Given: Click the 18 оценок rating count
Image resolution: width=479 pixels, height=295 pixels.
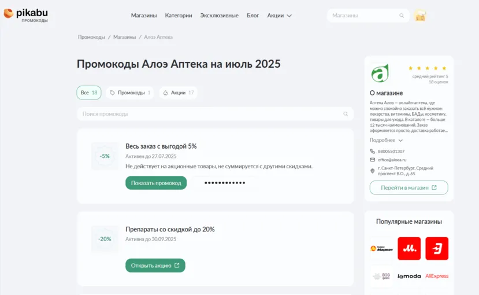Looking at the screenshot, I should [x=438, y=82].
